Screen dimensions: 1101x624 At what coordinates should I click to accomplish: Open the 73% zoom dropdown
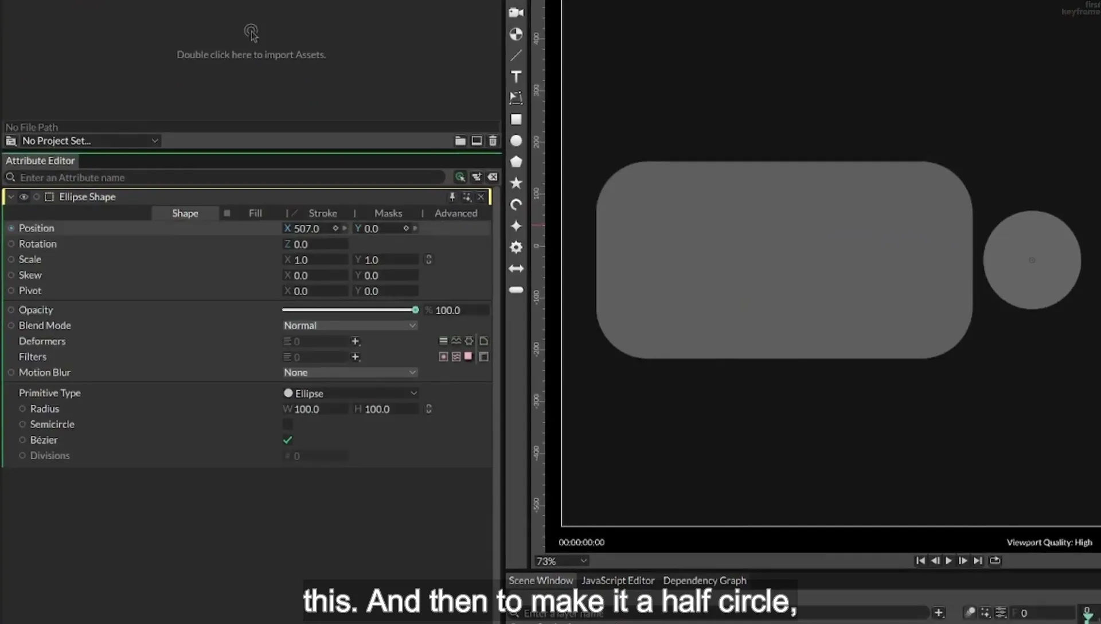[561, 561]
